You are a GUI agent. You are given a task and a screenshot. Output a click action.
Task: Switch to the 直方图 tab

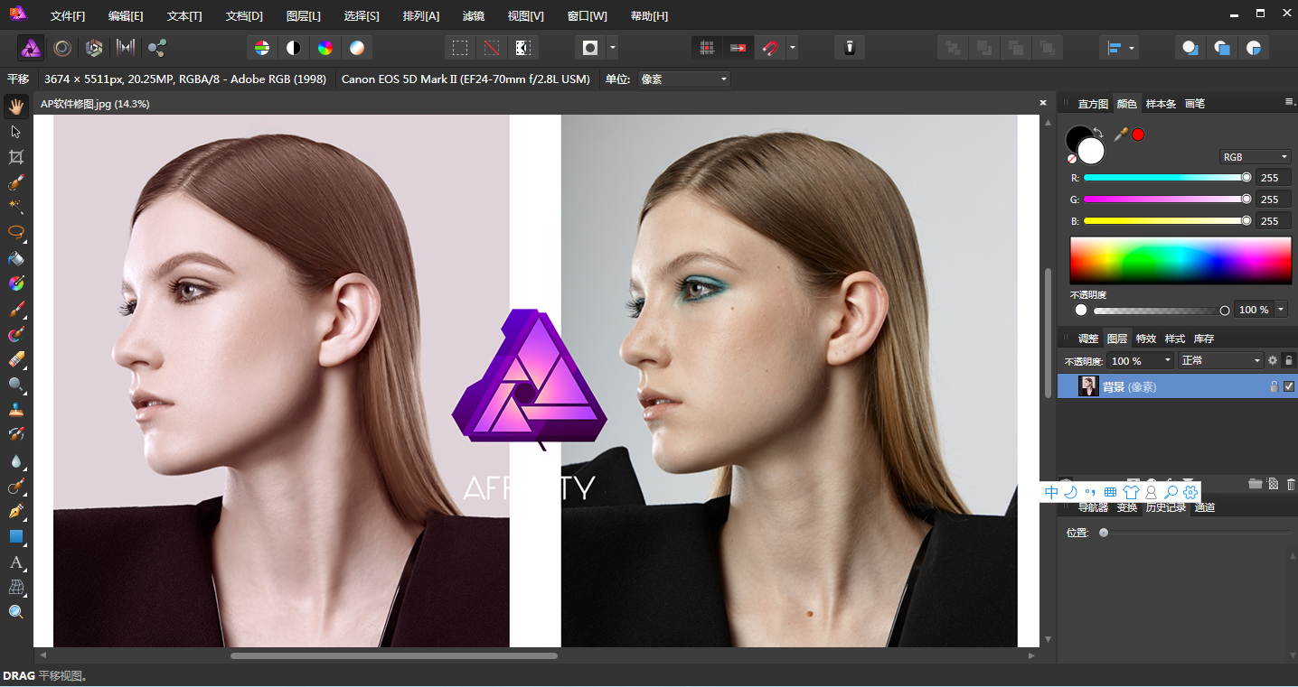pyautogui.click(x=1093, y=104)
